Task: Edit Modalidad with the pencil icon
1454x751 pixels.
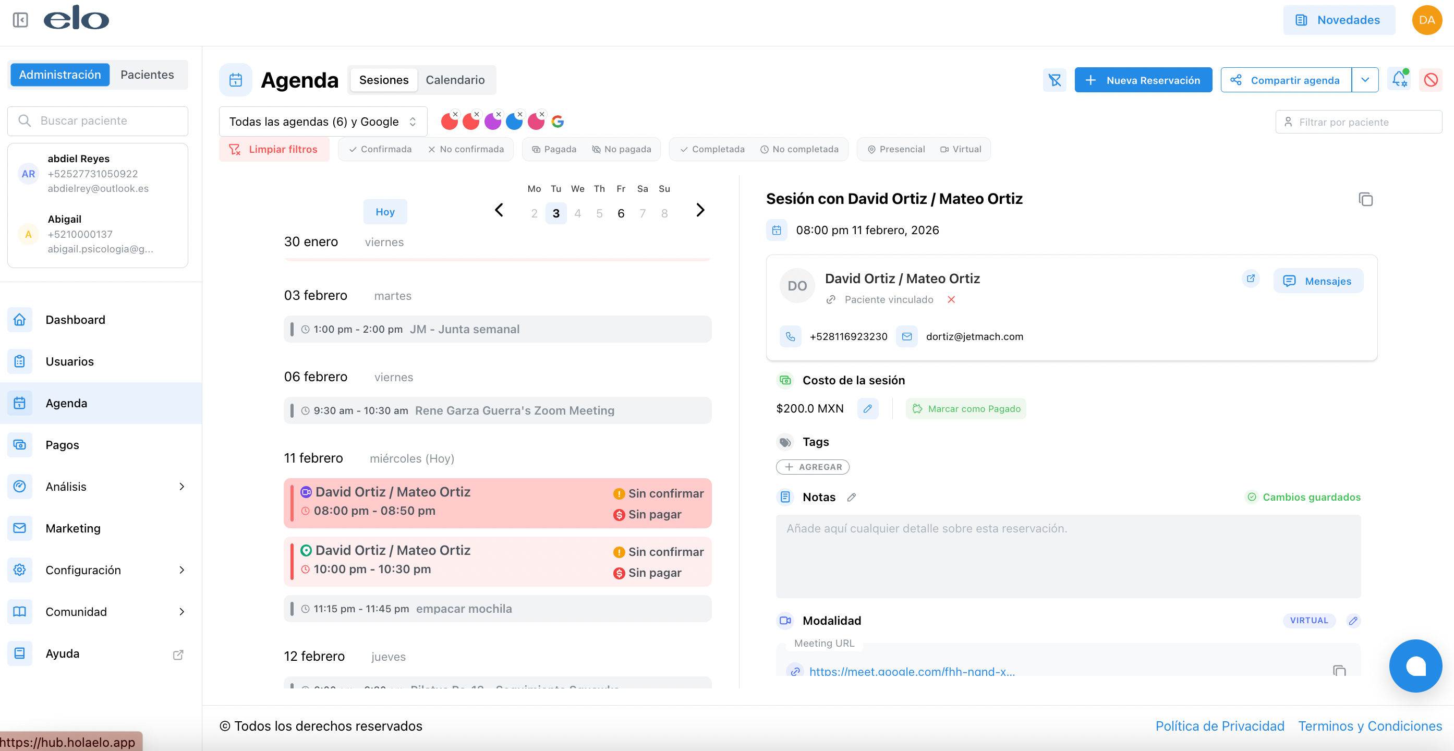Action: [x=1353, y=621]
